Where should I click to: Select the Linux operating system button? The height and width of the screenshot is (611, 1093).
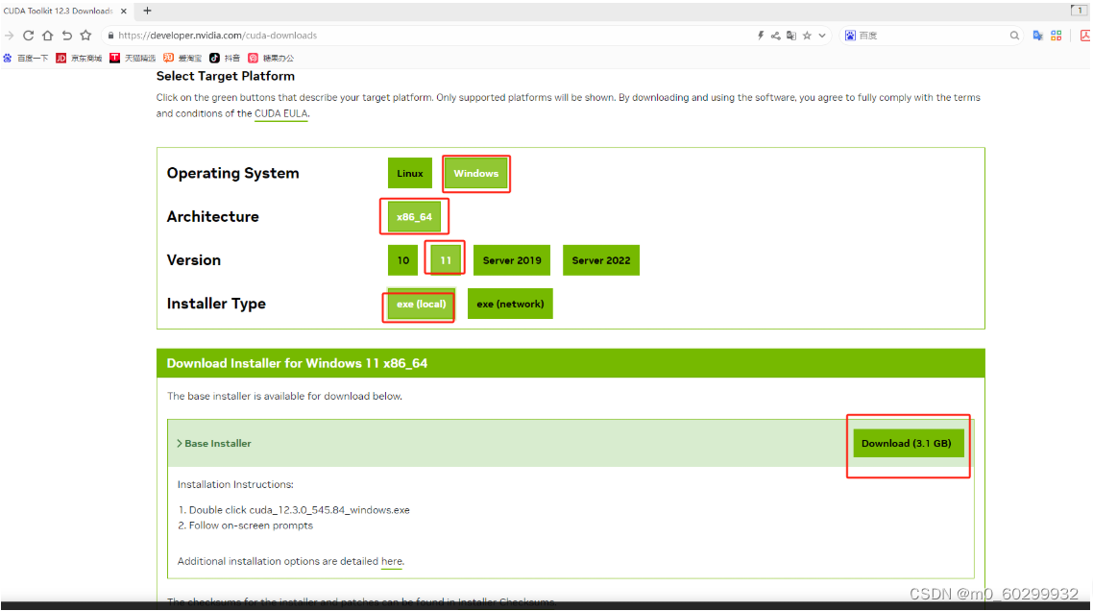click(x=410, y=173)
